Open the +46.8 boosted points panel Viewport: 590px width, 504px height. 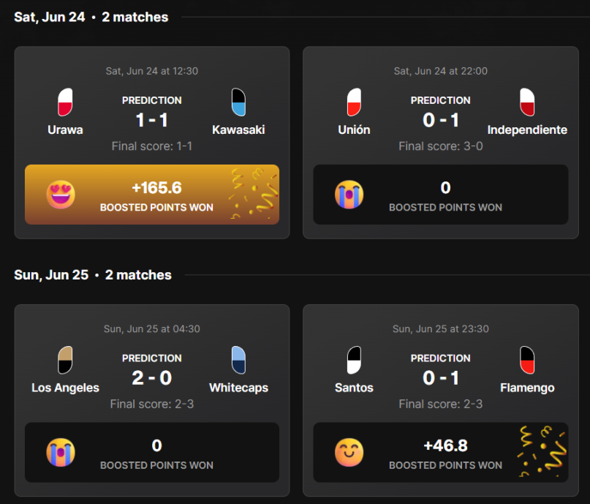(441, 453)
